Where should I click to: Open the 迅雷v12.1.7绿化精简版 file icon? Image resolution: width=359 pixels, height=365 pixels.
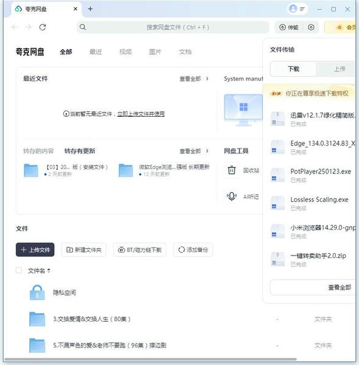[x=277, y=119]
